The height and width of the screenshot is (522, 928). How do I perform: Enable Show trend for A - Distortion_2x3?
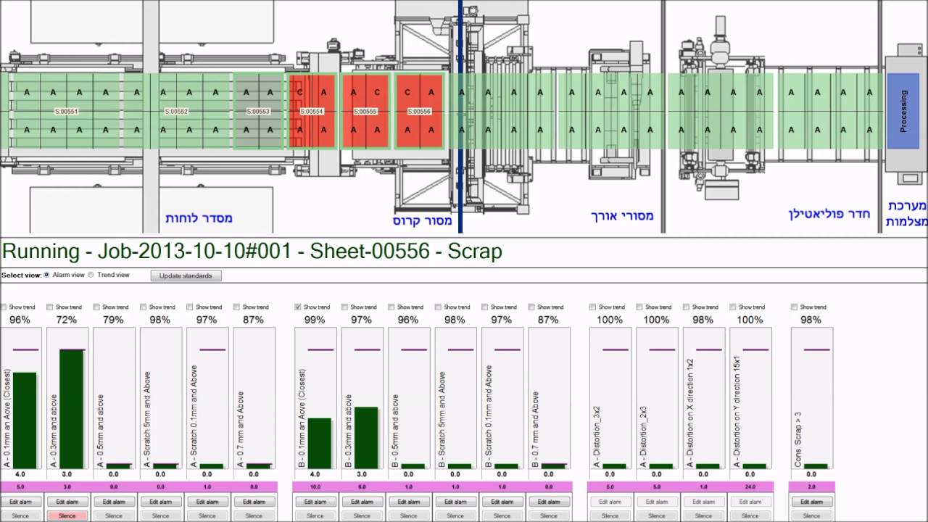pyautogui.click(x=639, y=307)
